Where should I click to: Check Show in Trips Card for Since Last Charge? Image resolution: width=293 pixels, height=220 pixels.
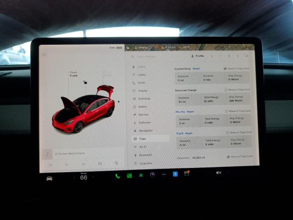[226, 90]
